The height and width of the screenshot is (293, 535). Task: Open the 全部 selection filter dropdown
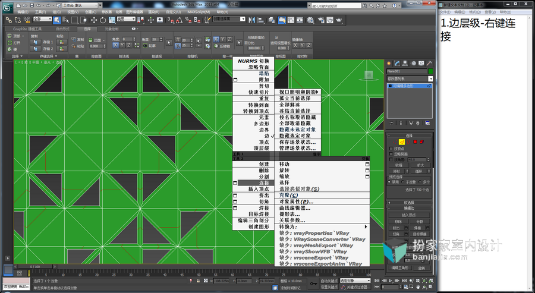point(42,19)
